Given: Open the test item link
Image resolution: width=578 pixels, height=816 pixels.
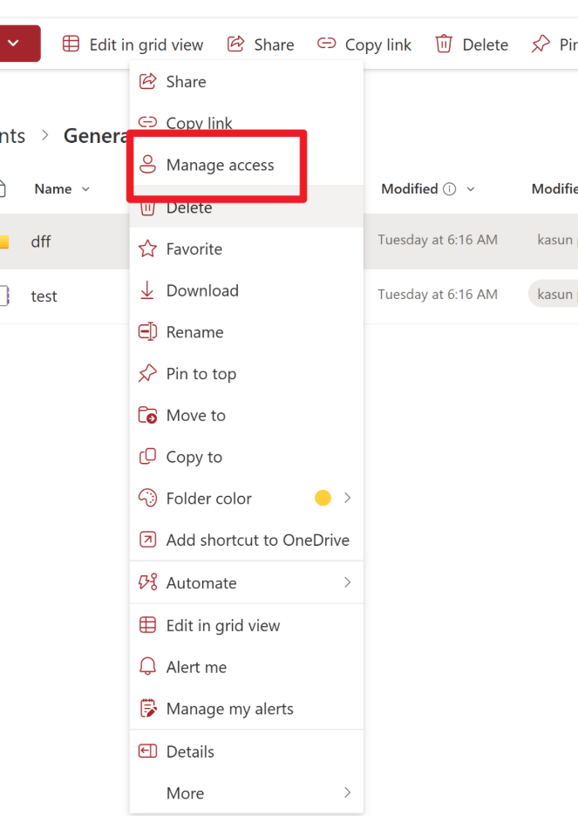Looking at the screenshot, I should tap(44, 296).
